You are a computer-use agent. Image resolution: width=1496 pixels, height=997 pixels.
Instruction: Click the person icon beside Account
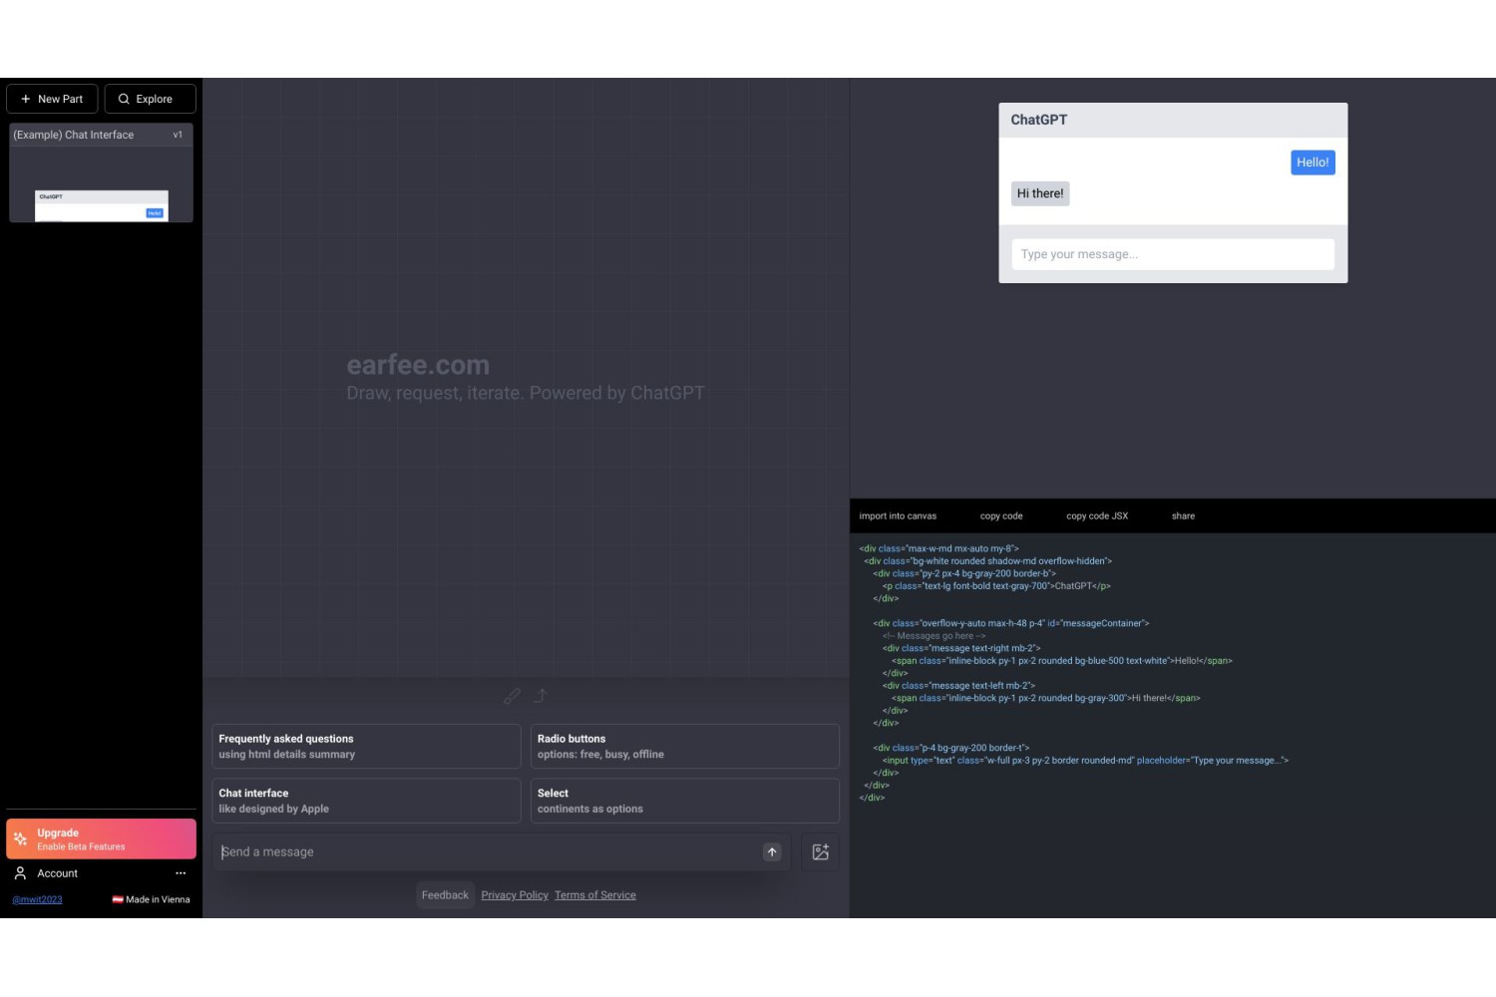20,873
